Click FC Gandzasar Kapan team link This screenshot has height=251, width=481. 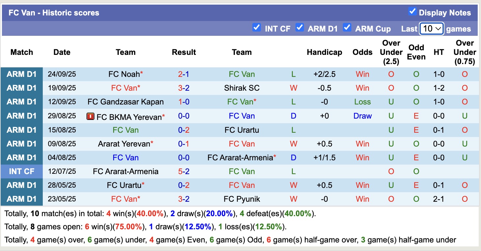pyautogui.click(x=126, y=102)
